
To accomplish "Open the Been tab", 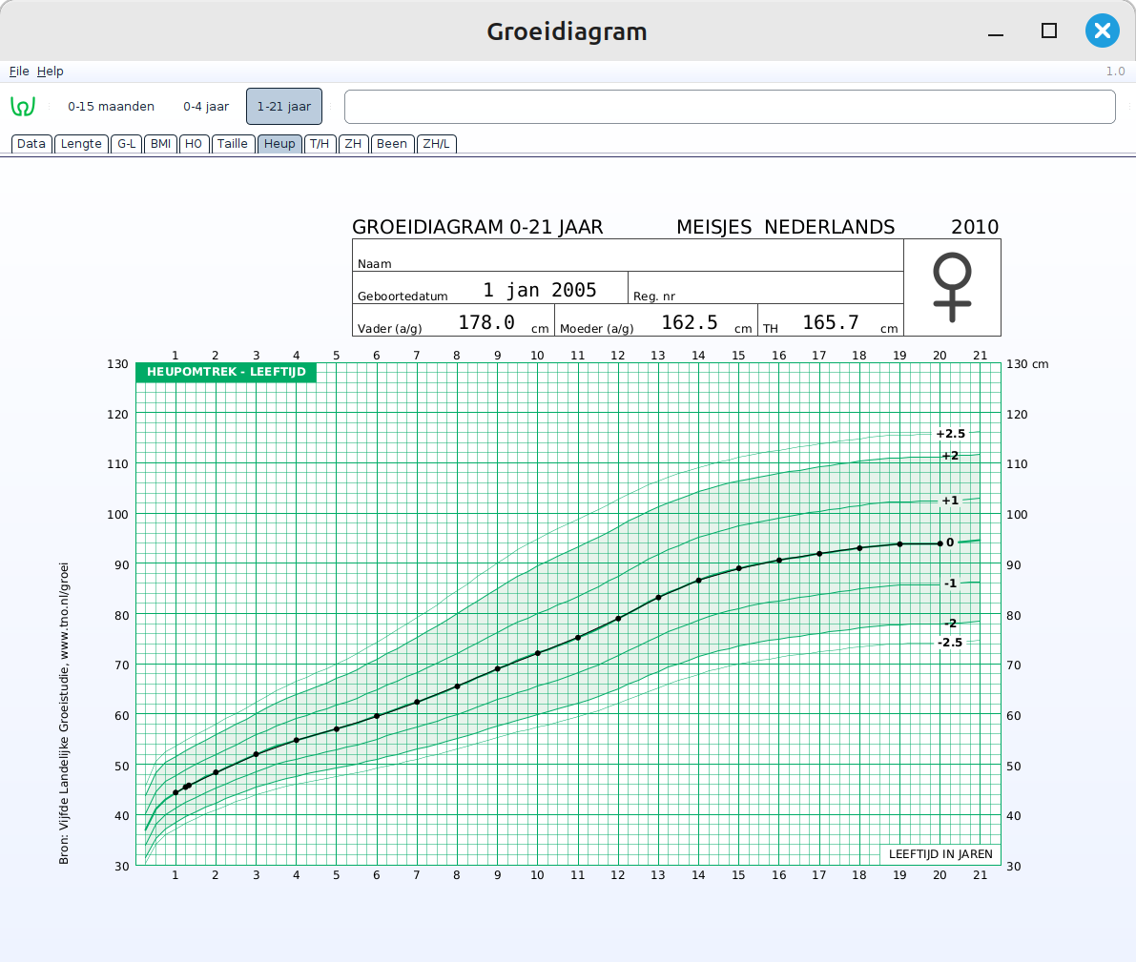I will click(392, 144).
